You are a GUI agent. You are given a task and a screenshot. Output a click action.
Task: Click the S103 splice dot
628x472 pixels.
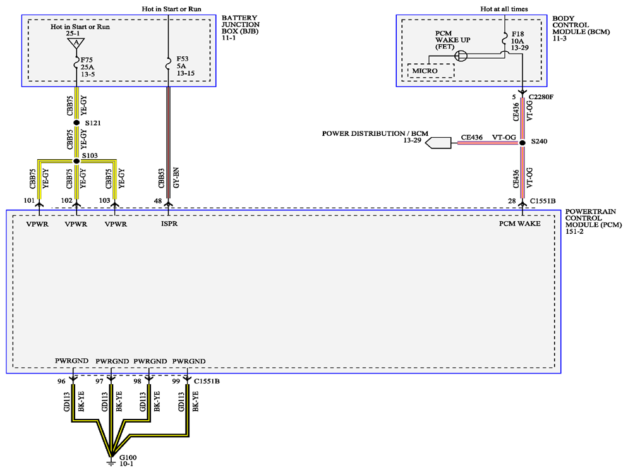pyautogui.click(x=76, y=161)
